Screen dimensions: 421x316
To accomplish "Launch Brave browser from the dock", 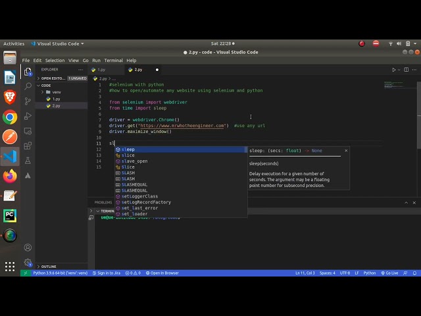I will [10, 97].
